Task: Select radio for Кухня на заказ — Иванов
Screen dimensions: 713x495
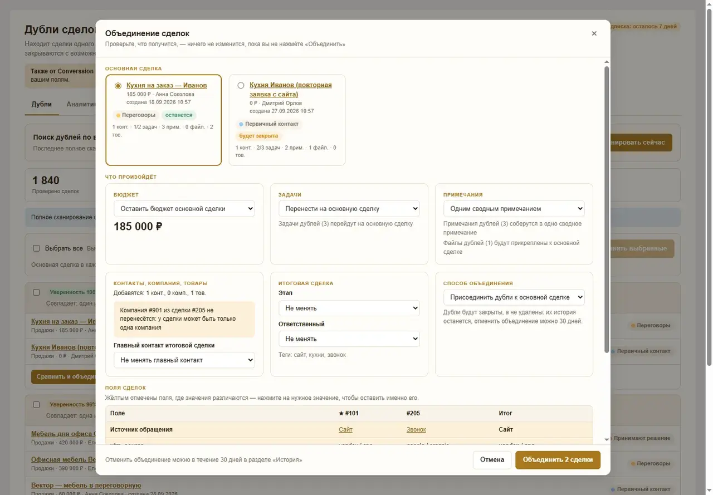Action: 118,86
